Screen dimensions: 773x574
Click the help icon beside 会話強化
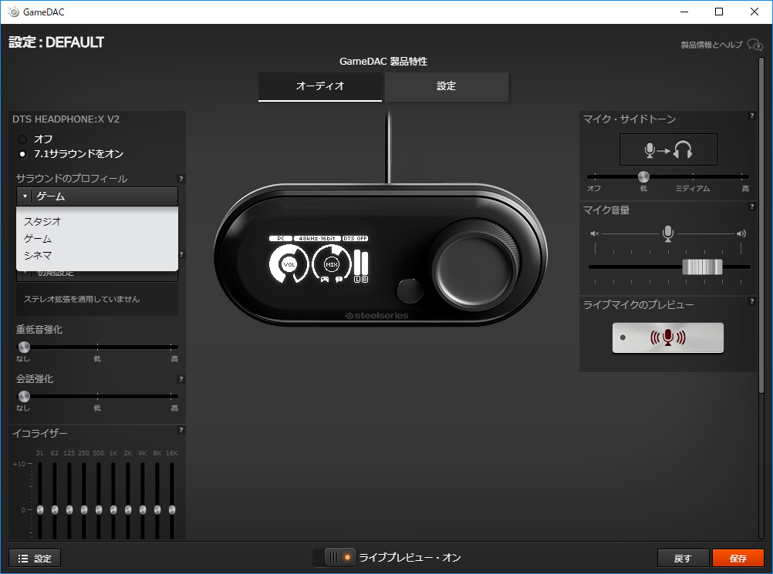181,379
